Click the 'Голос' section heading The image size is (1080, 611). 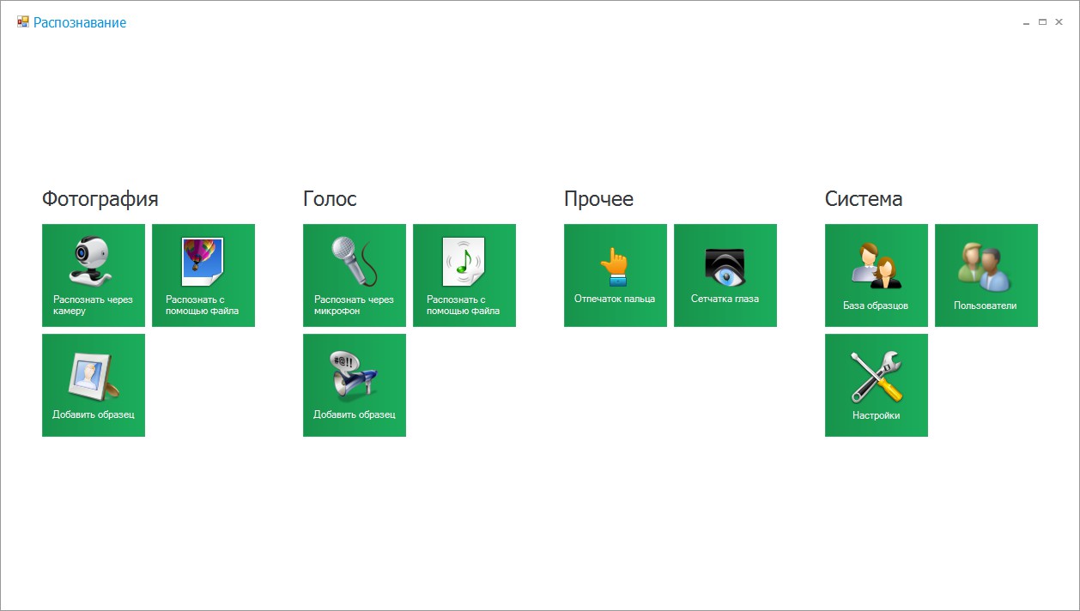(x=330, y=199)
